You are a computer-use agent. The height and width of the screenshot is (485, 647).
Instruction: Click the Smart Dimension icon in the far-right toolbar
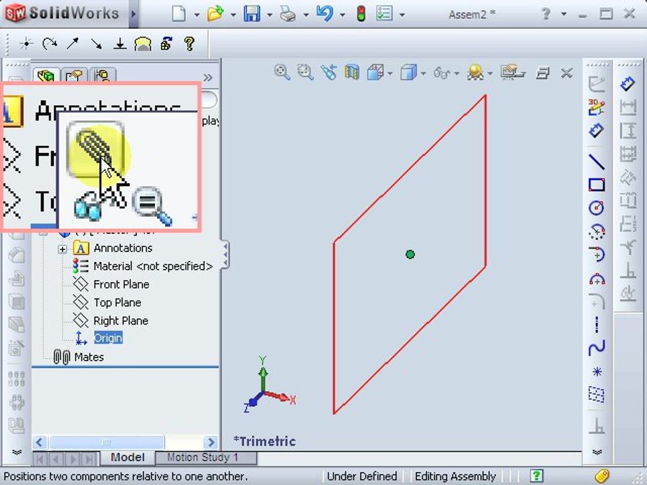[627, 84]
